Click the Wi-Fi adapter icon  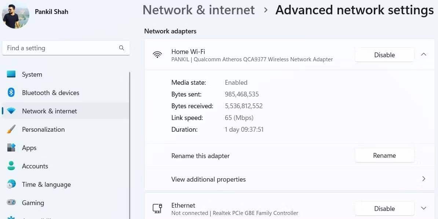tap(157, 55)
